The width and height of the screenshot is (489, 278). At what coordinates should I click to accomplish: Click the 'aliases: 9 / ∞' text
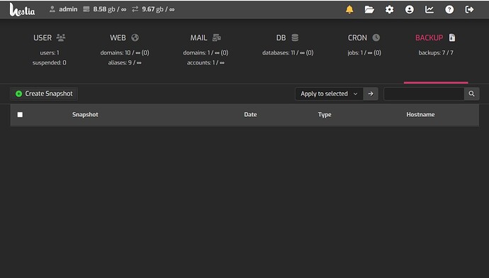coord(125,62)
